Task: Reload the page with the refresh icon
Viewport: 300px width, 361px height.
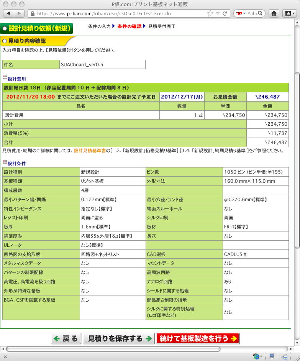Action: 225,13
